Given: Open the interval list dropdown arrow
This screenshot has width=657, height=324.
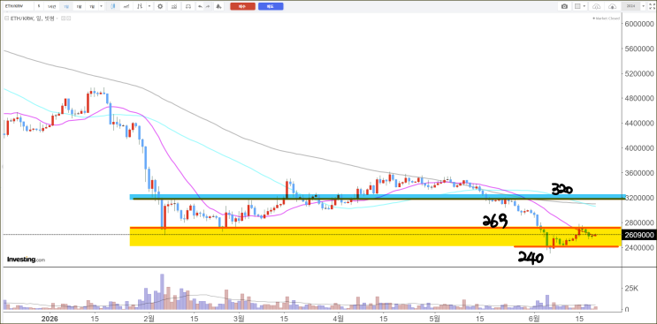Looking at the screenshot, I should point(101,6).
